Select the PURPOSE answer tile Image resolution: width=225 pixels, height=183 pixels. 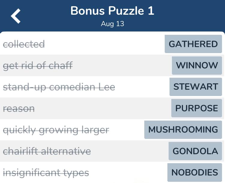pyautogui.click(x=196, y=108)
